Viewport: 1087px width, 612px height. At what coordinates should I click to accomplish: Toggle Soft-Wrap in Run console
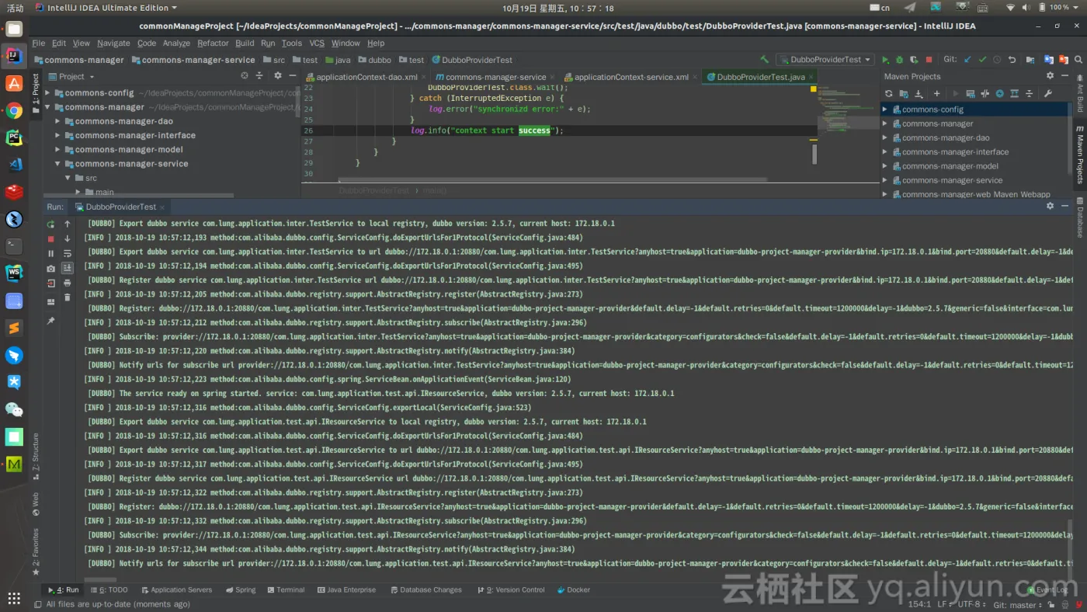pos(68,253)
